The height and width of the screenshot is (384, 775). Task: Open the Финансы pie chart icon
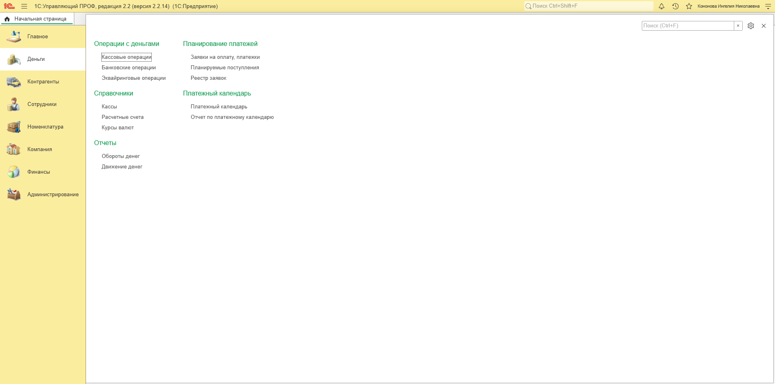click(x=14, y=172)
